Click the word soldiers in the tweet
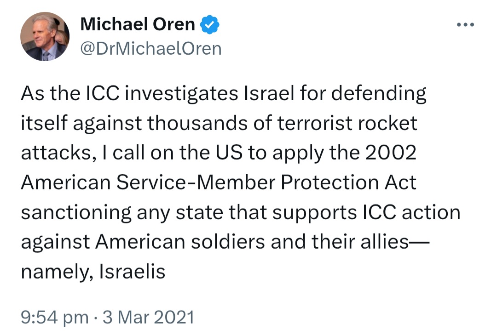 coord(228,242)
